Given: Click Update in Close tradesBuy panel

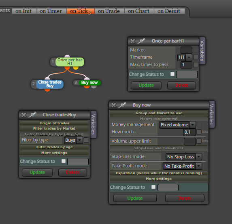Looking at the screenshot, I should (x=37, y=172).
